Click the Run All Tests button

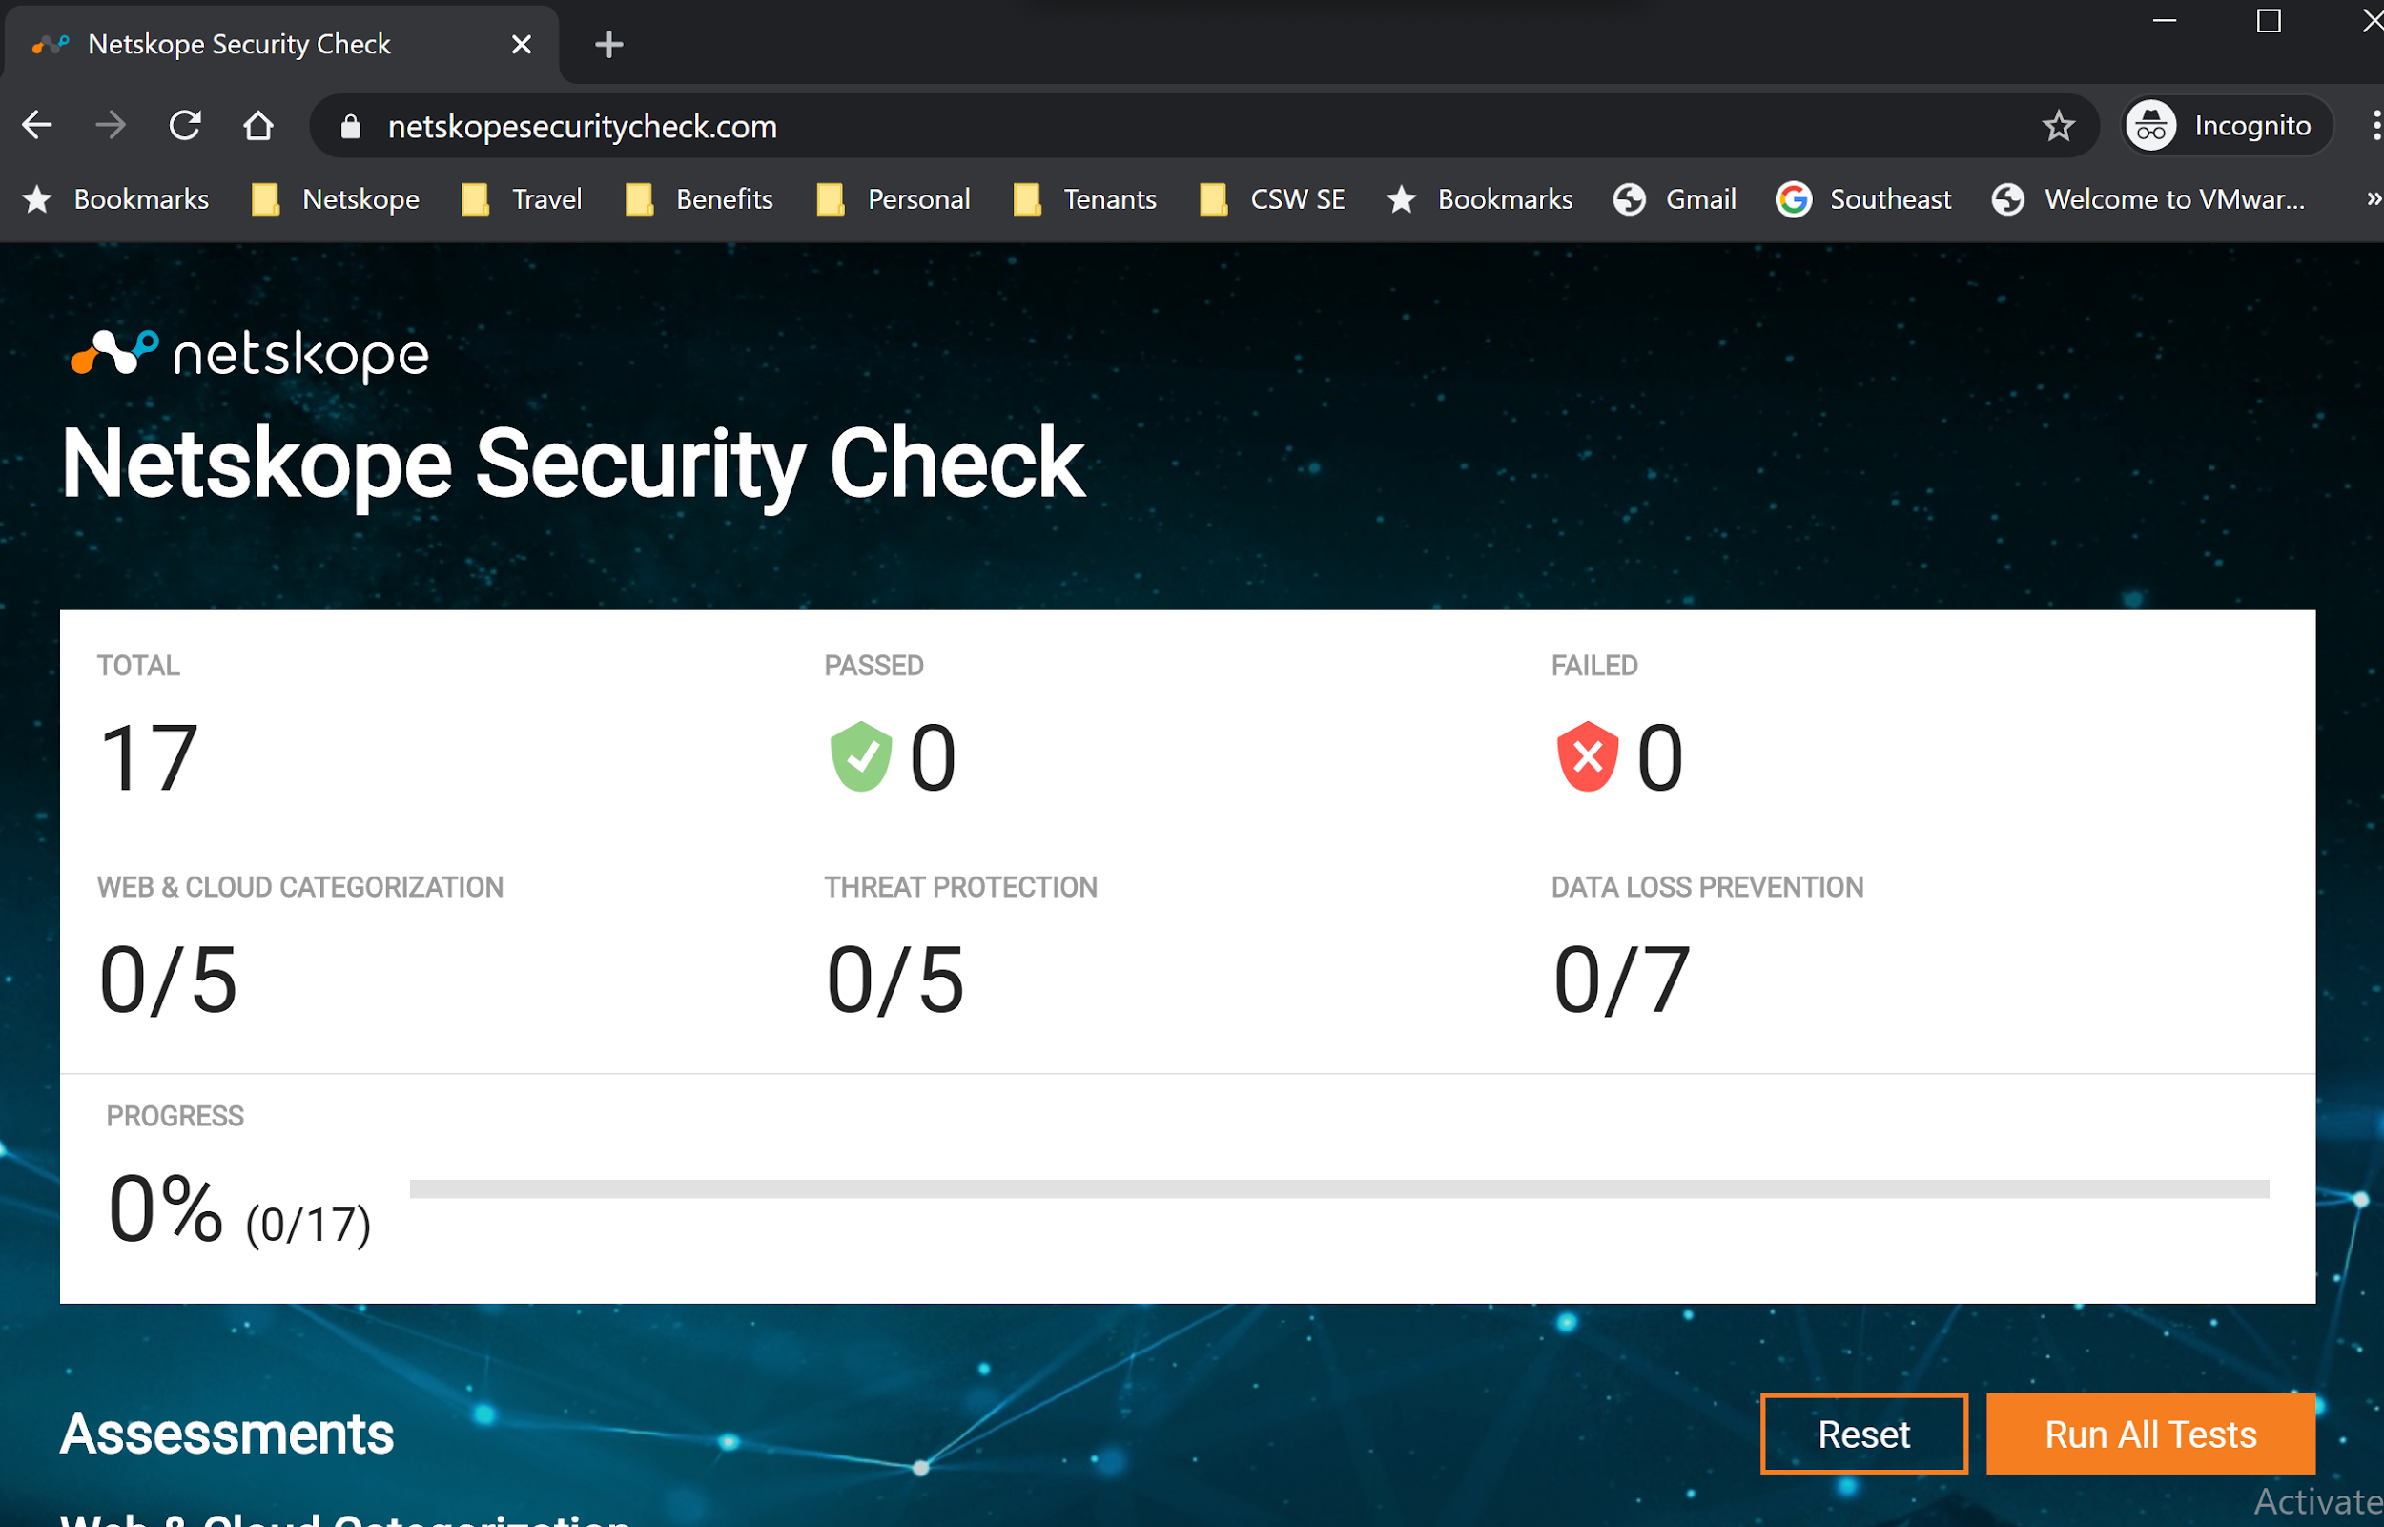pos(2150,1434)
